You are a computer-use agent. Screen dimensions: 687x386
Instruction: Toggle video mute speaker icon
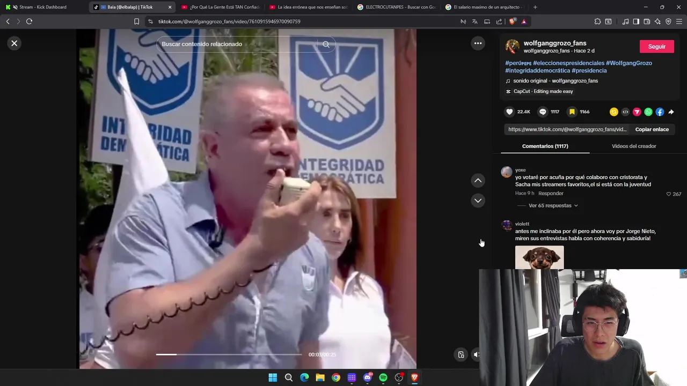476,354
